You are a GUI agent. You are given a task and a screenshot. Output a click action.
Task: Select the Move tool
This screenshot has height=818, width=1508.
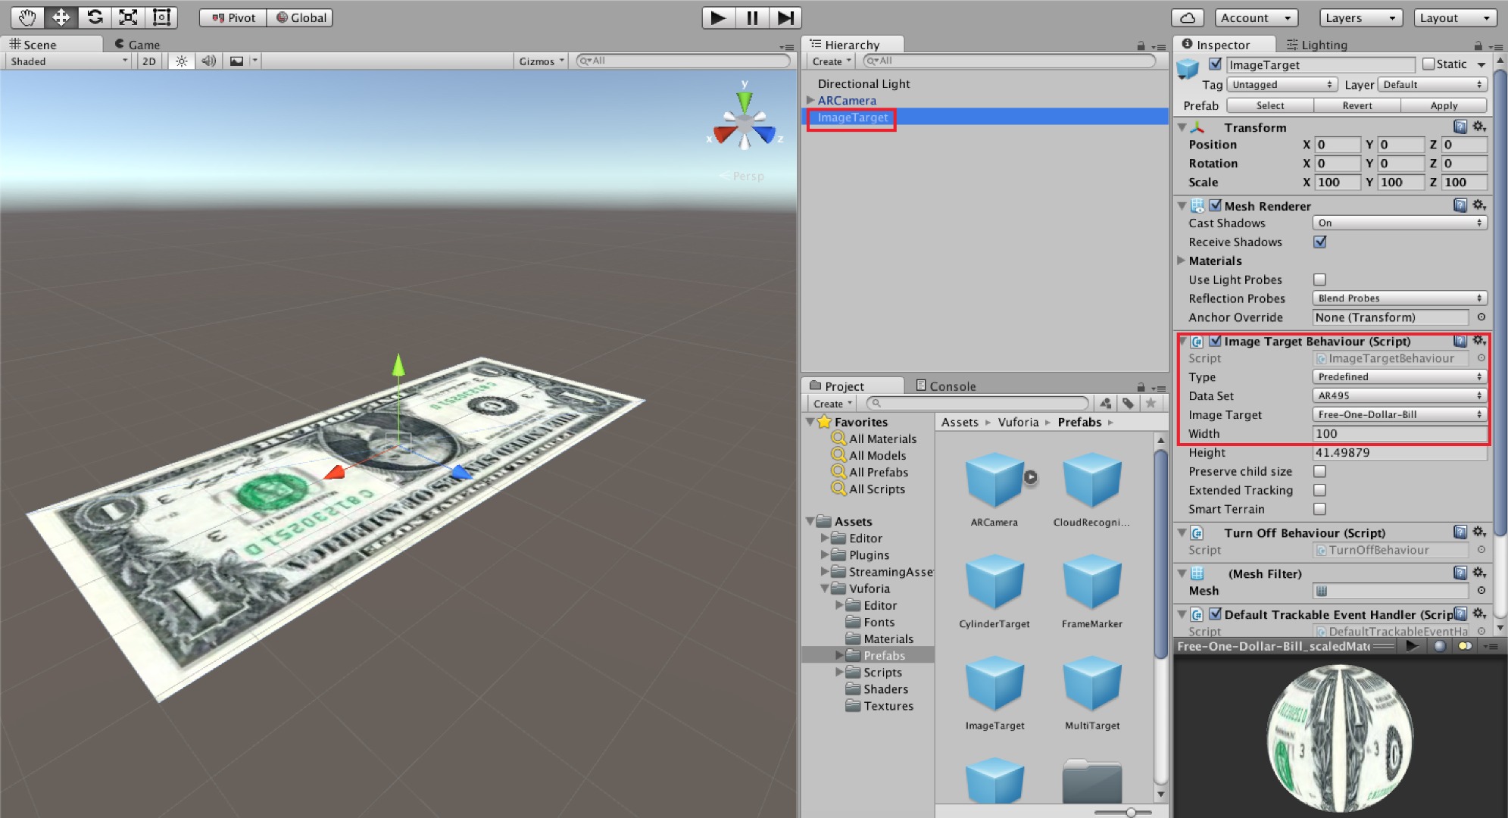(61, 17)
